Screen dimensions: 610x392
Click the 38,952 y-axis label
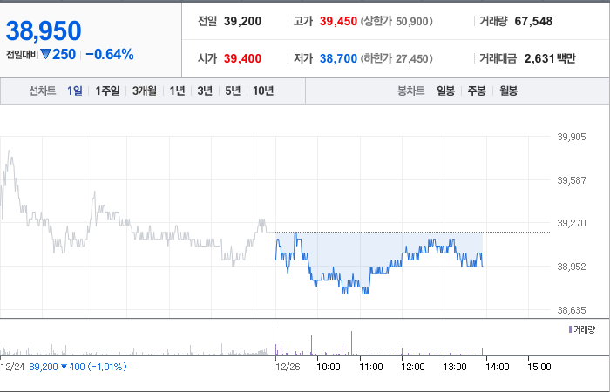pyautogui.click(x=571, y=267)
